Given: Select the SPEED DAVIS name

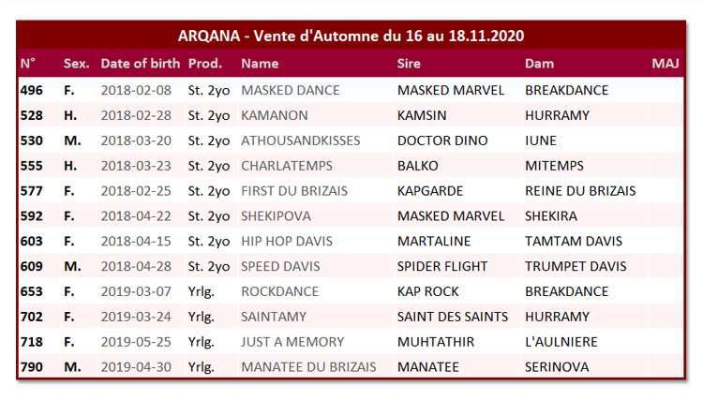Looking at the screenshot, I should (280, 266).
